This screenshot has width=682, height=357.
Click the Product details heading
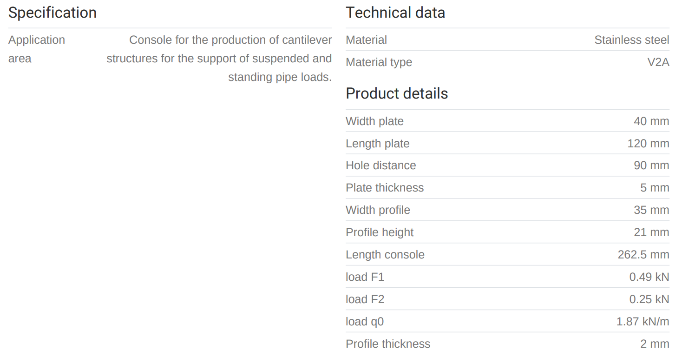(x=396, y=93)
